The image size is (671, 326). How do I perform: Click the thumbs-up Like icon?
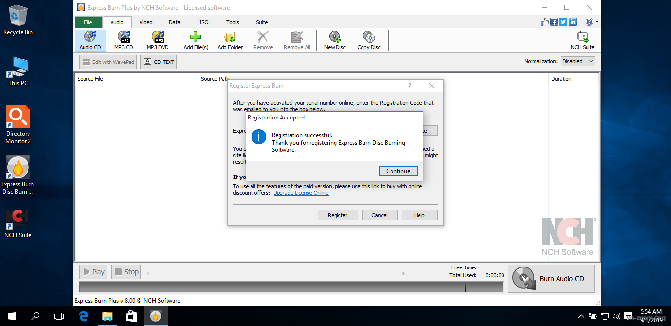click(545, 22)
